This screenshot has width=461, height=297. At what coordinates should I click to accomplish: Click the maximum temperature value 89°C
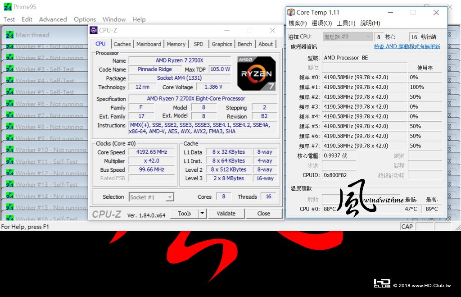tap(432, 209)
